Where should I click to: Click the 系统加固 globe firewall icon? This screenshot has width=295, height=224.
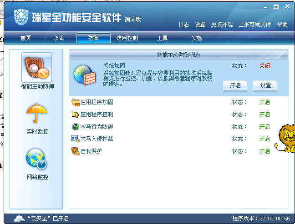(85, 75)
